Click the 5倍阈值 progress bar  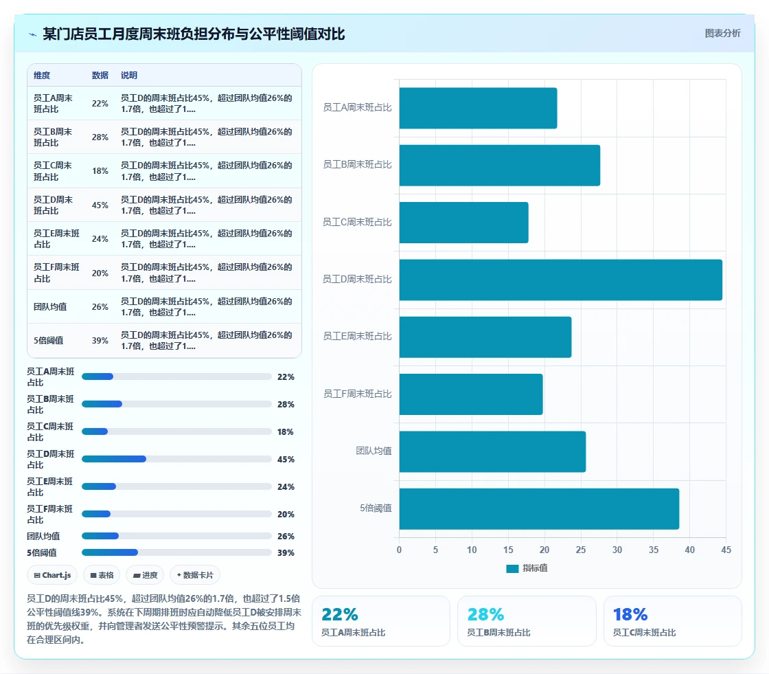pos(176,552)
